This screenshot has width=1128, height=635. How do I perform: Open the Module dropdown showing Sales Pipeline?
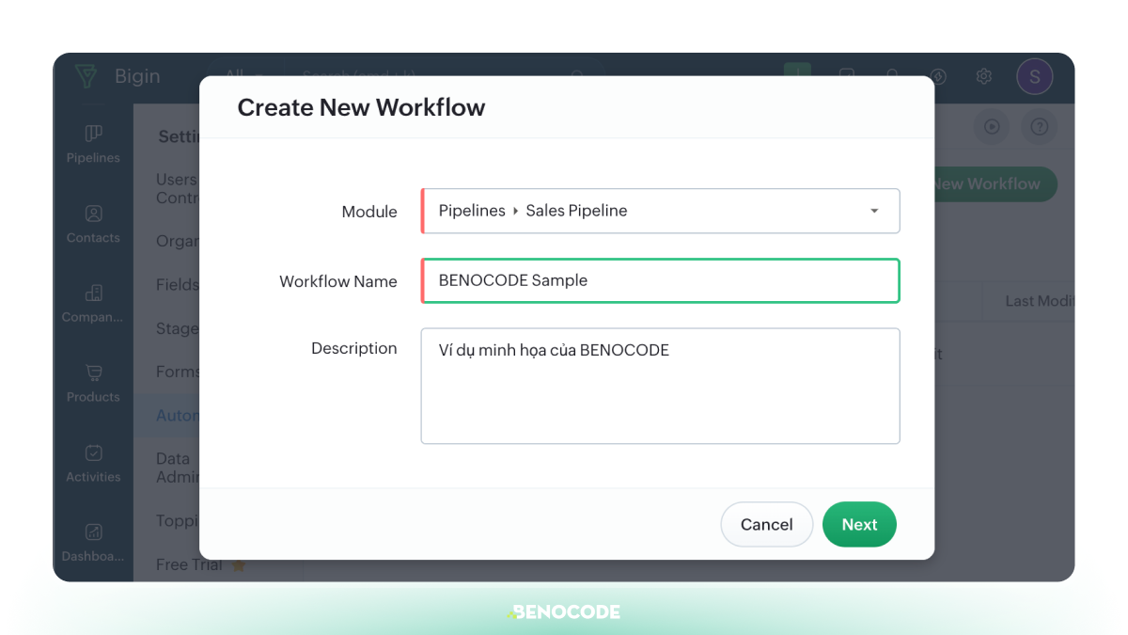660,211
